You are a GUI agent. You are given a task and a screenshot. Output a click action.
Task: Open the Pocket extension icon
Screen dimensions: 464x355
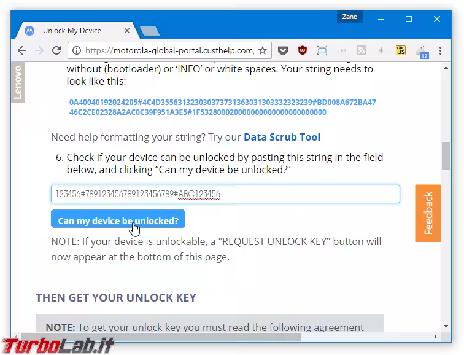[x=283, y=51]
